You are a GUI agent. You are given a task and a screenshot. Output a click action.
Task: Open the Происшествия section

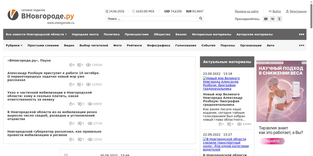pos(137,34)
